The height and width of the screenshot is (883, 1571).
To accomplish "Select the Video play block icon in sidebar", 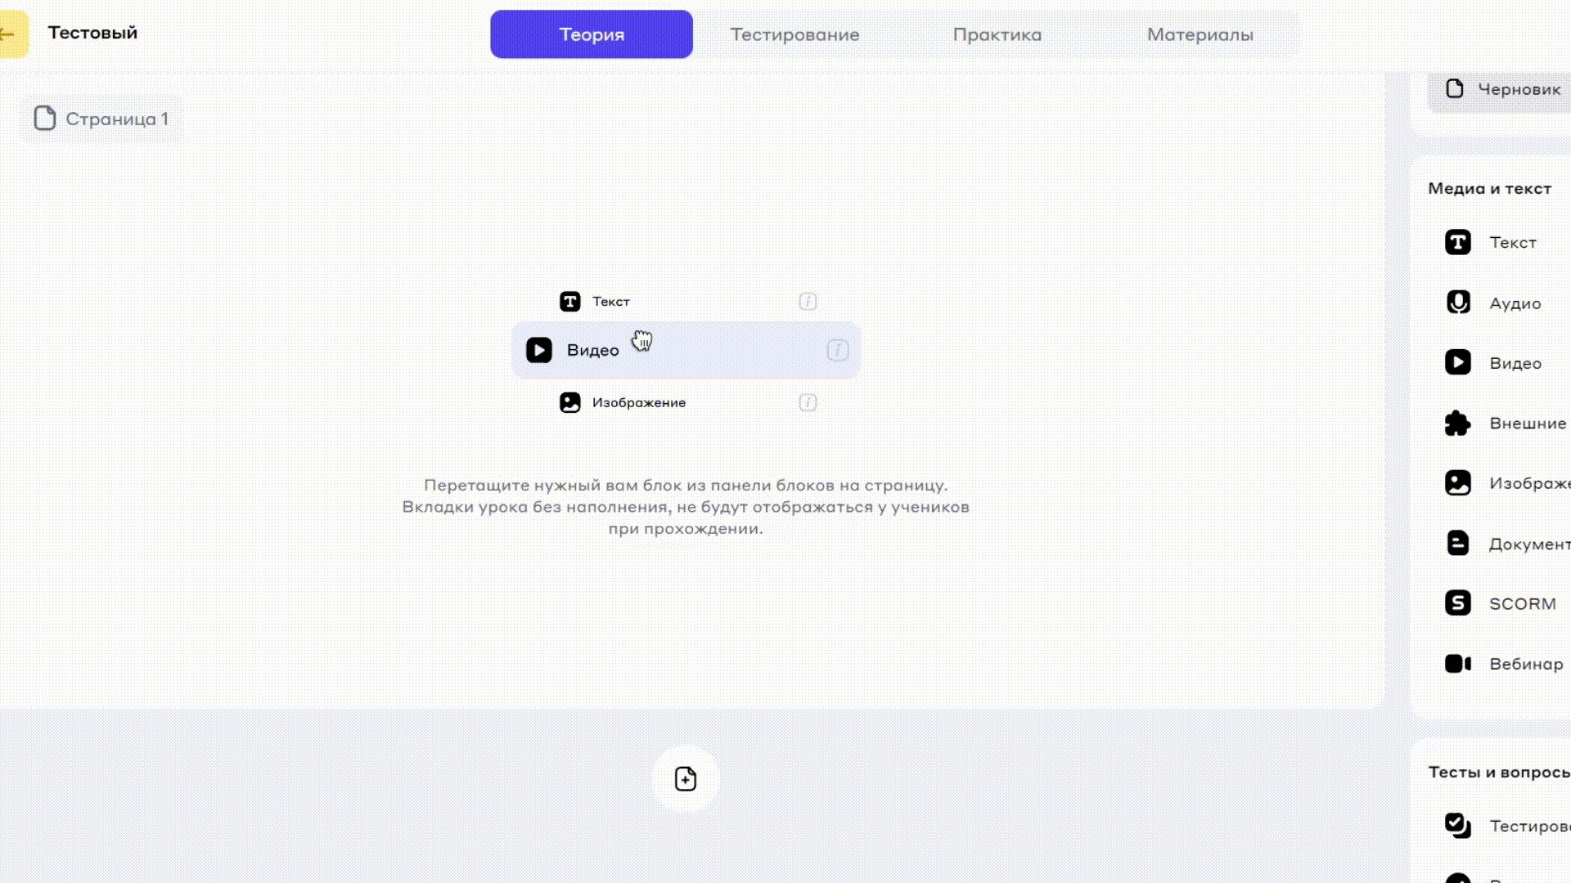I will point(1457,363).
